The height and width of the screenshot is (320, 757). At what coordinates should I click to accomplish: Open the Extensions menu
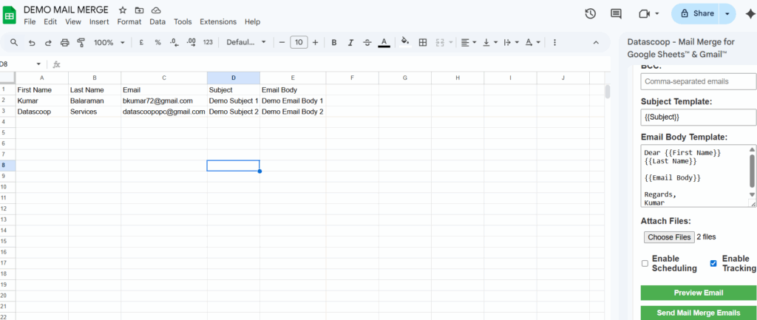coord(218,22)
